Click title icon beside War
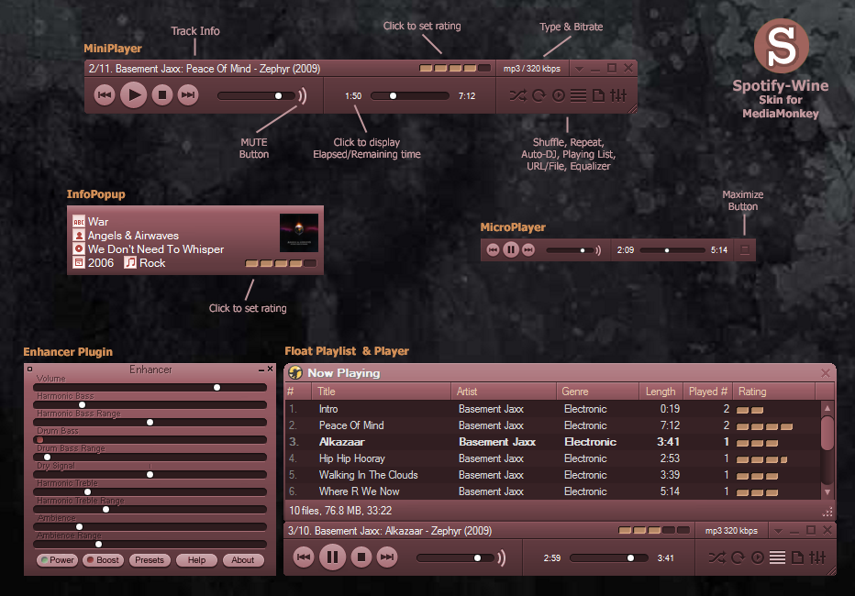 (x=79, y=221)
